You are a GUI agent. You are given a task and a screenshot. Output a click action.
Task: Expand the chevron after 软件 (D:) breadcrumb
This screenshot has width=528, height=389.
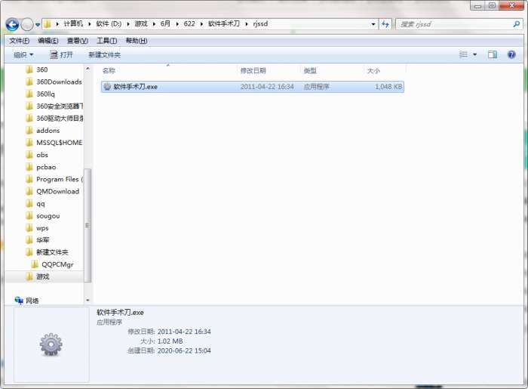click(x=128, y=24)
